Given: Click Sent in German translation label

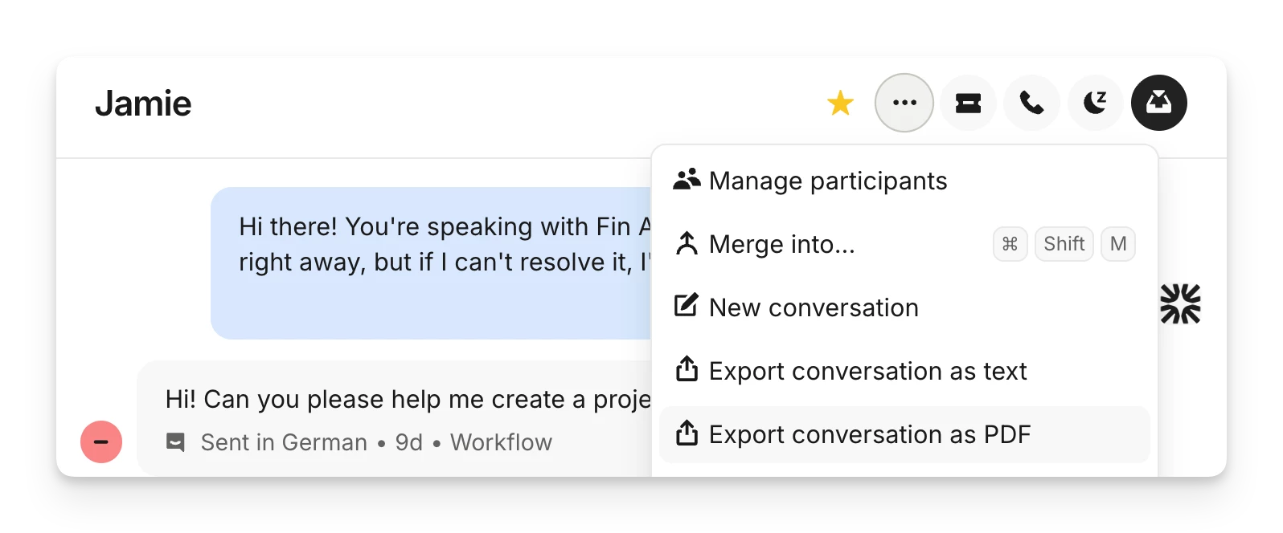Looking at the screenshot, I should point(284,442).
